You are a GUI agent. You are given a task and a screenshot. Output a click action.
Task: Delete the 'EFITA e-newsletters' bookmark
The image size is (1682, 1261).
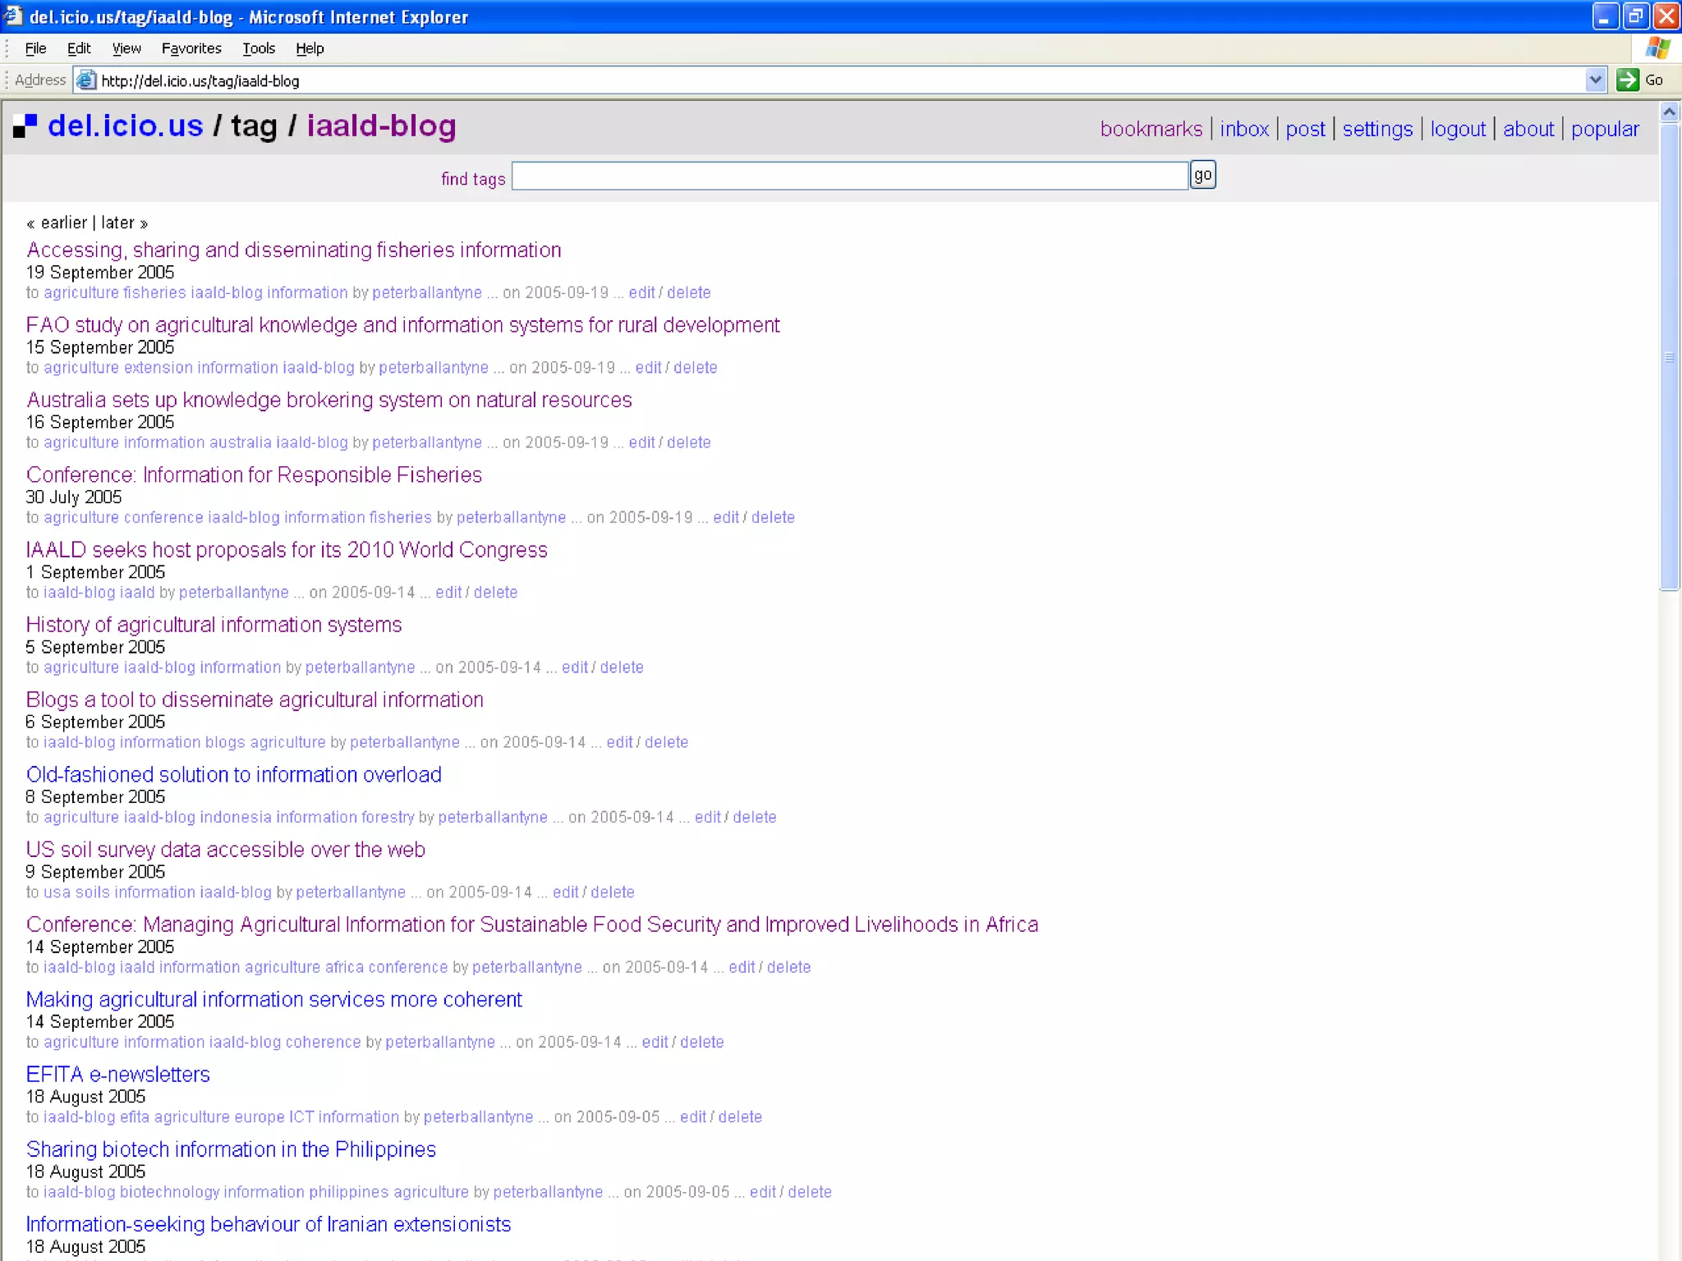click(740, 1117)
